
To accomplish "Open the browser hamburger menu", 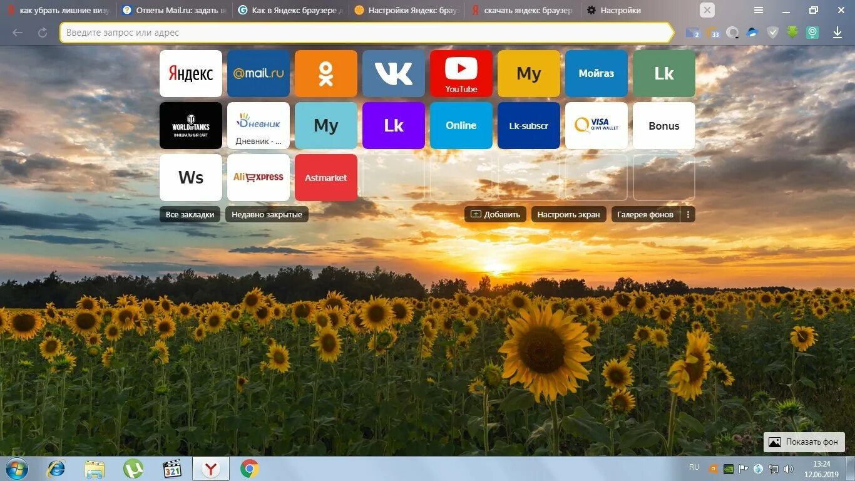I will point(759,10).
